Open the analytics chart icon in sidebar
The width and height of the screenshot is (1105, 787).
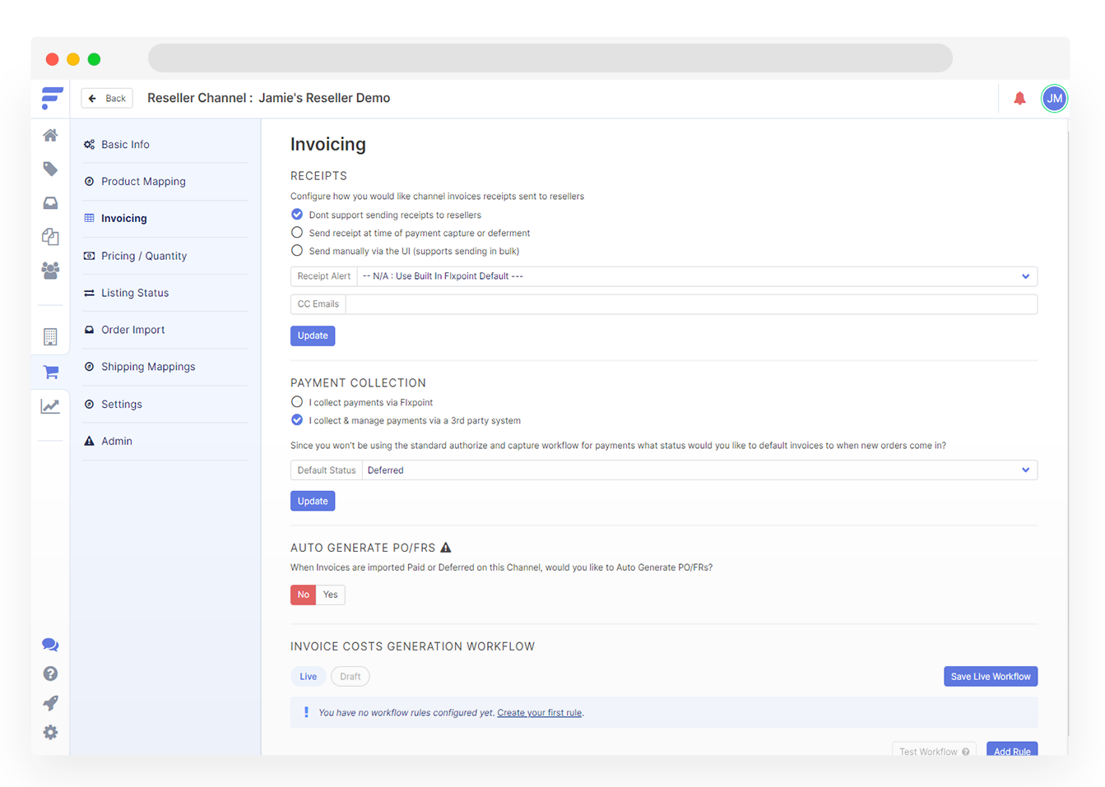coord(50,406)
